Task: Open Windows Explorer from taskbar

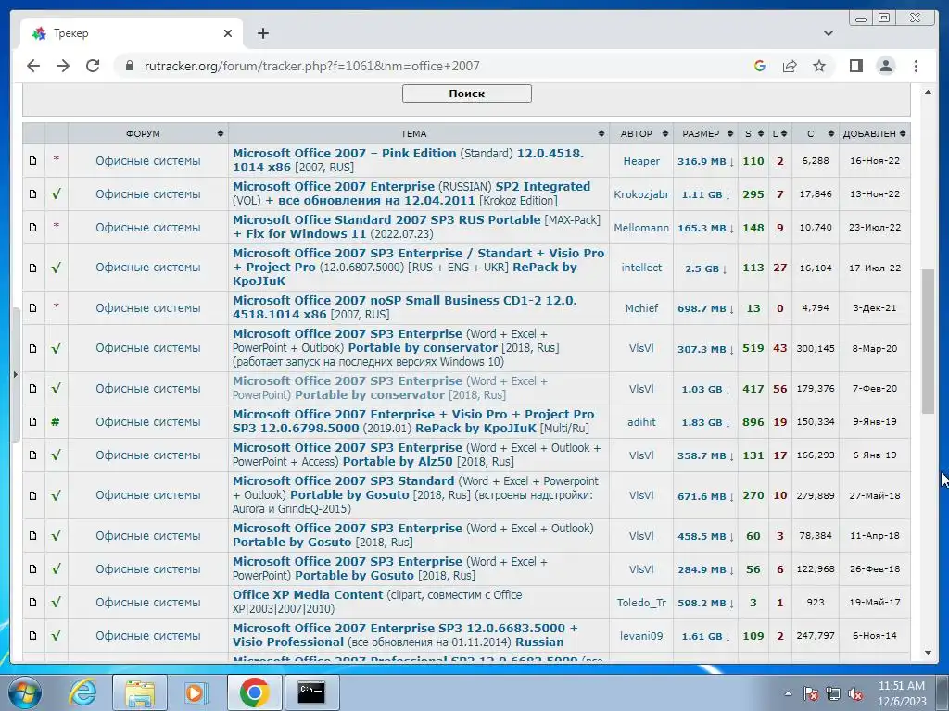Action: 140,692
